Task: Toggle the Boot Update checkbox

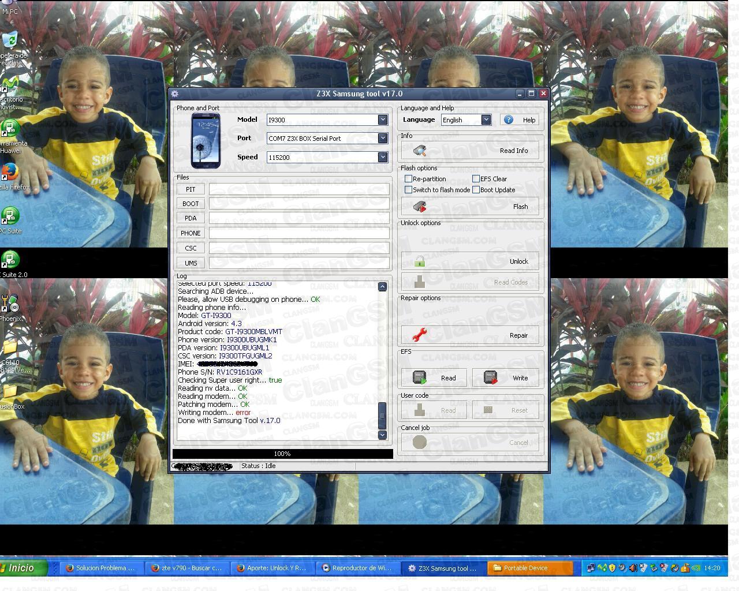Action: coord(476,190)
